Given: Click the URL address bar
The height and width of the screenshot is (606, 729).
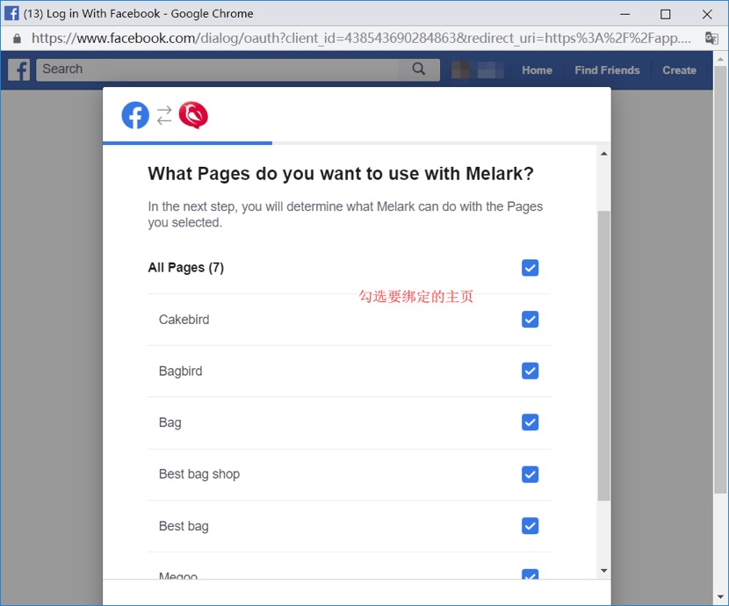Looking at the screenshot, I should pos(361,38).
